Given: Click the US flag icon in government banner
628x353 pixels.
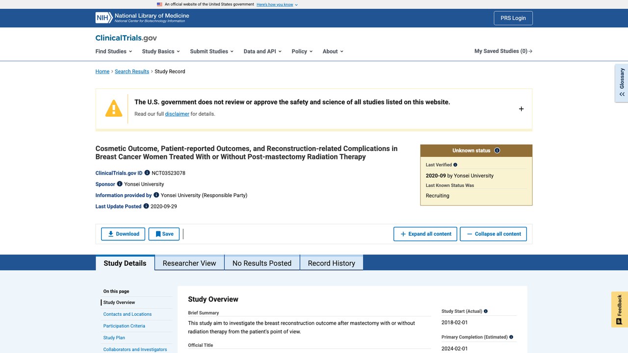Looking at the screenshot, I should coord(159,4).
